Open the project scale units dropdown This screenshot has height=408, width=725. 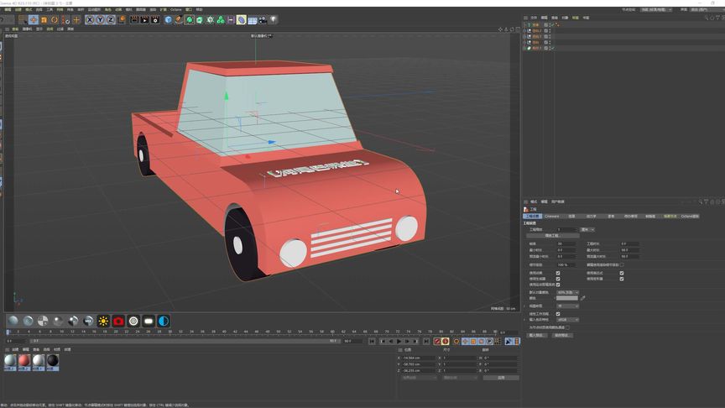point(587,229)
